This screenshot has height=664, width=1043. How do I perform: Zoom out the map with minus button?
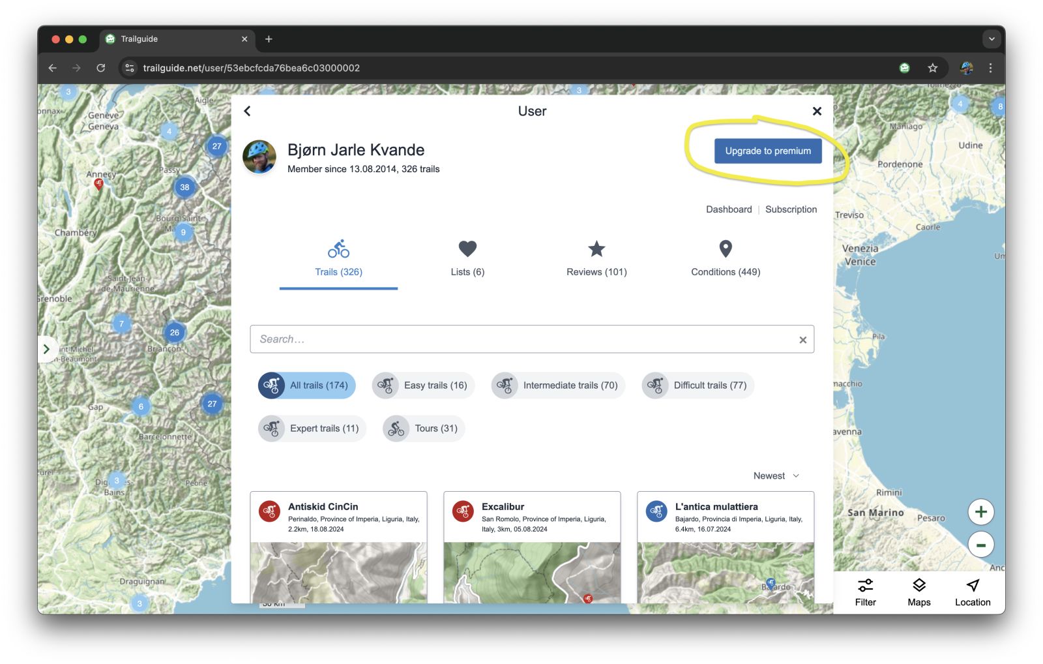[980, 545]
